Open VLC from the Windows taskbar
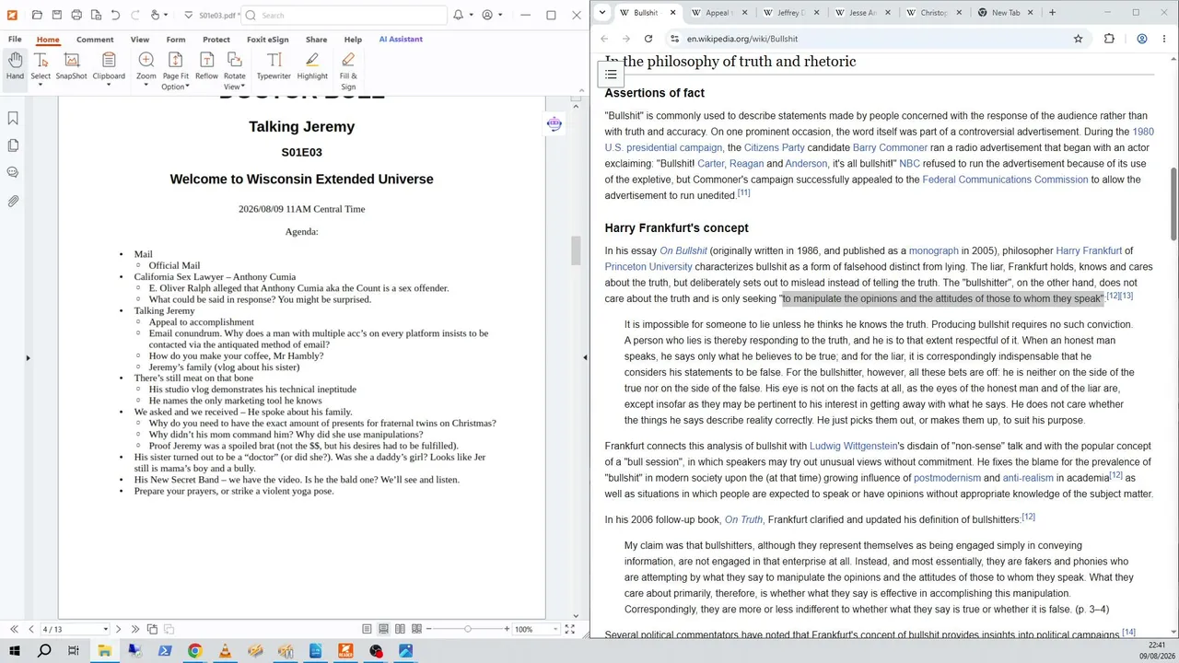The height and width of the screenshot is (663, 1179). [225, 651]
